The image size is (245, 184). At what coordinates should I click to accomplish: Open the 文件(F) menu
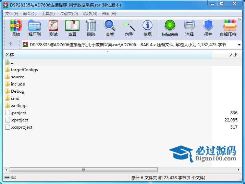click(12, 14)
